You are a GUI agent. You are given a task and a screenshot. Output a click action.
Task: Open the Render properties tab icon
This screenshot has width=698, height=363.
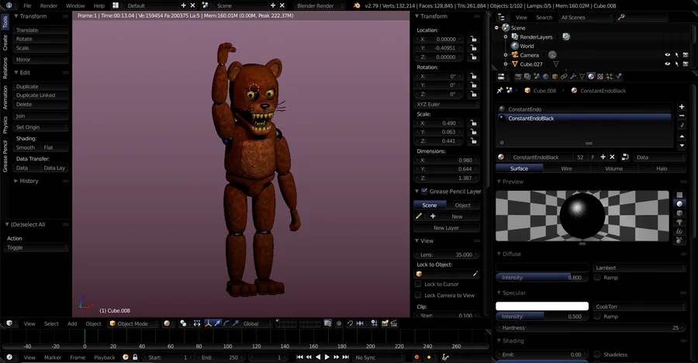pyautogui.click(x=519, y=77)
